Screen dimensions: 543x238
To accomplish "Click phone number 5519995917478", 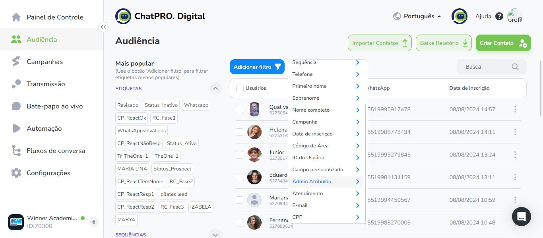I will point(389,109).
